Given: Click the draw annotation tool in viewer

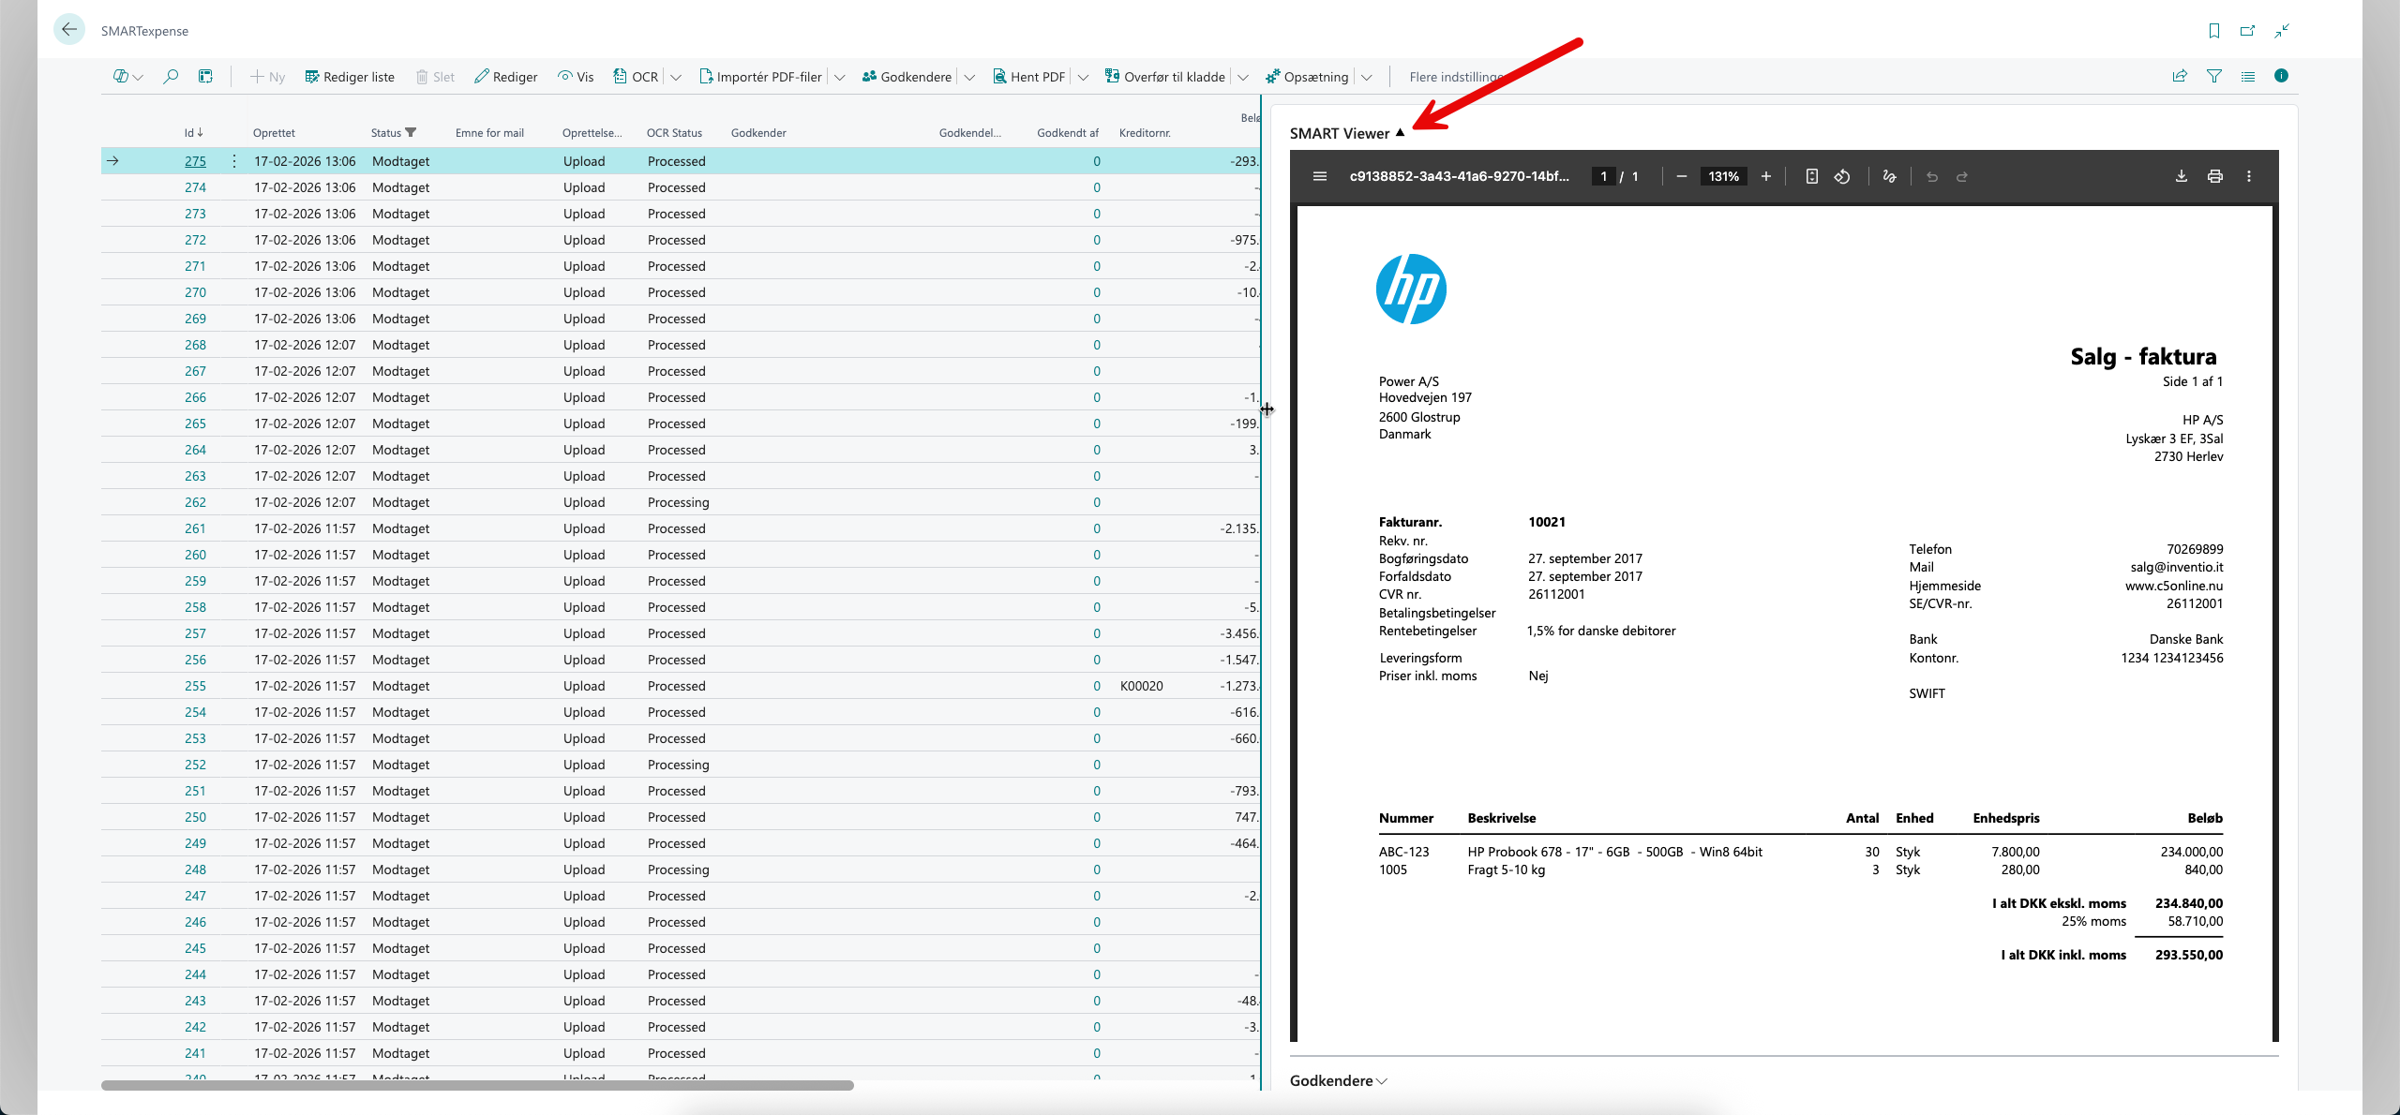Looking at the screenshot, I should 1889,176.
